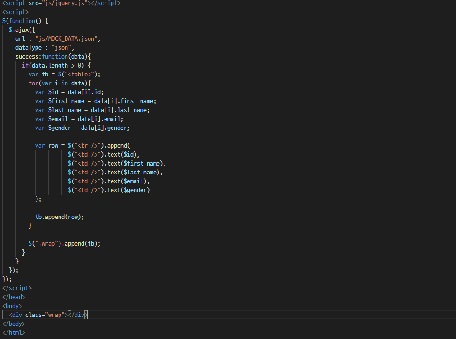Viewport: 456px width, 339px height.
Task: Click the "$.ajax({" call
Action: click(x=22, y=30)
